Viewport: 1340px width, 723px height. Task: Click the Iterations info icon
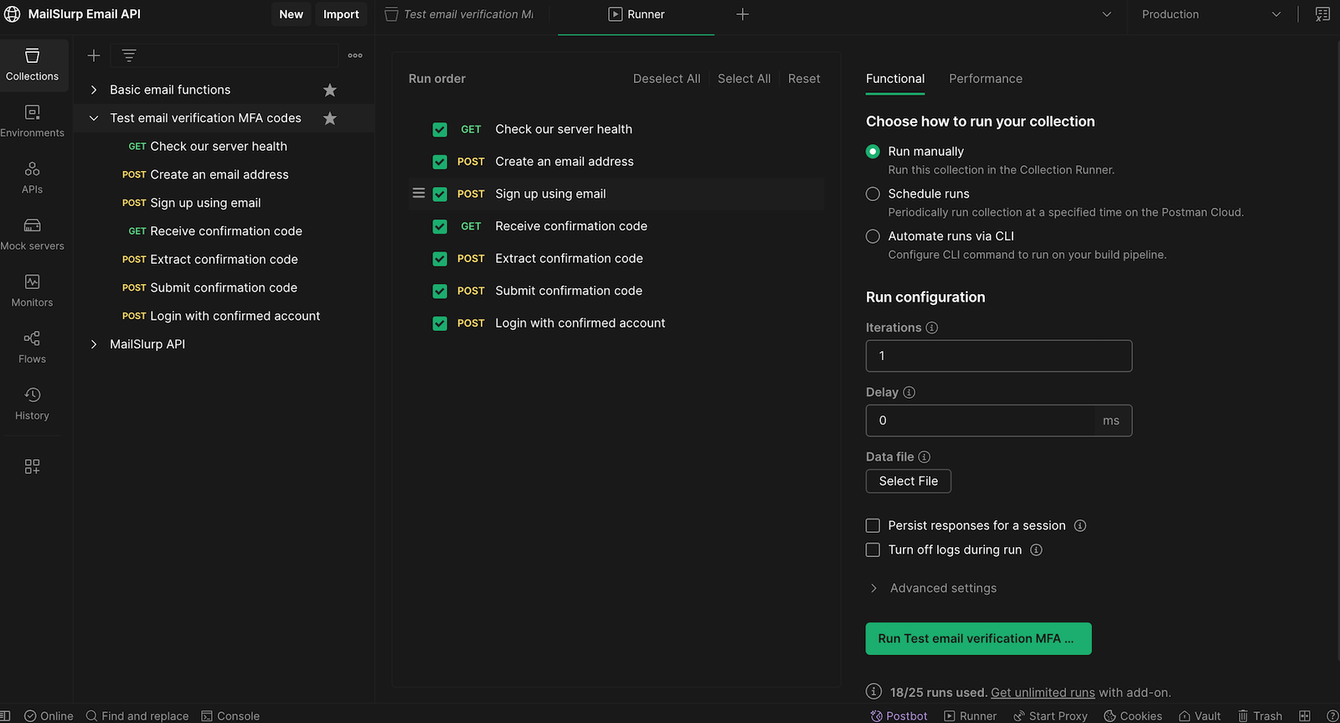click(932, 328)
